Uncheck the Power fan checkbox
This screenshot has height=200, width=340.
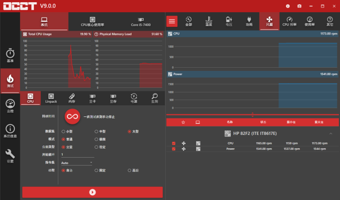[x=173, y=149]
